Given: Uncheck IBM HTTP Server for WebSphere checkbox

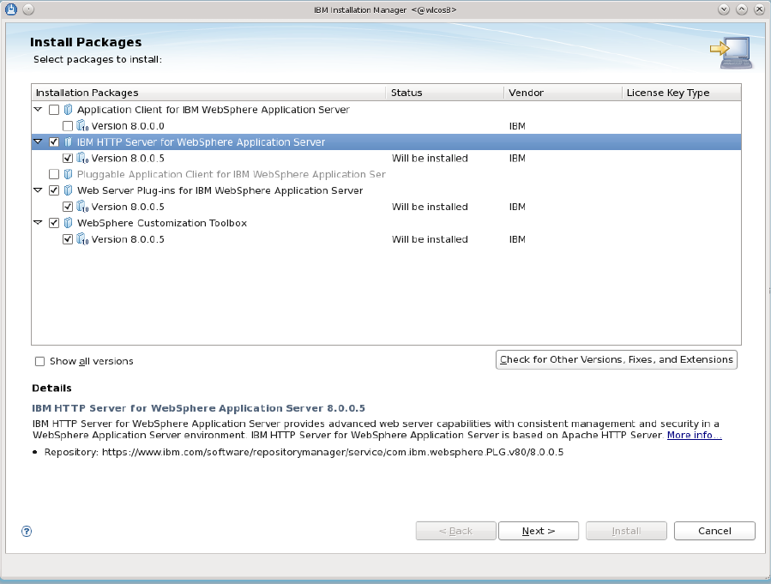Looking at the screenshot, I should (54, 142).
